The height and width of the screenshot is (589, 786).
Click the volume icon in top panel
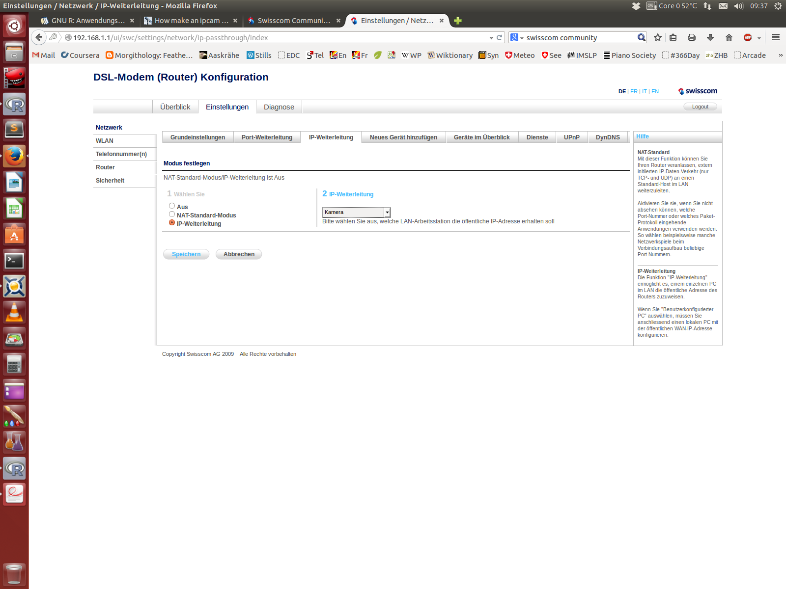[739, 6]
